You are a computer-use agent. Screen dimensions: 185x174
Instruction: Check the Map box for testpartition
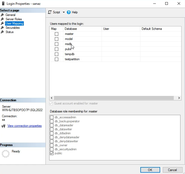coord(56,59)
